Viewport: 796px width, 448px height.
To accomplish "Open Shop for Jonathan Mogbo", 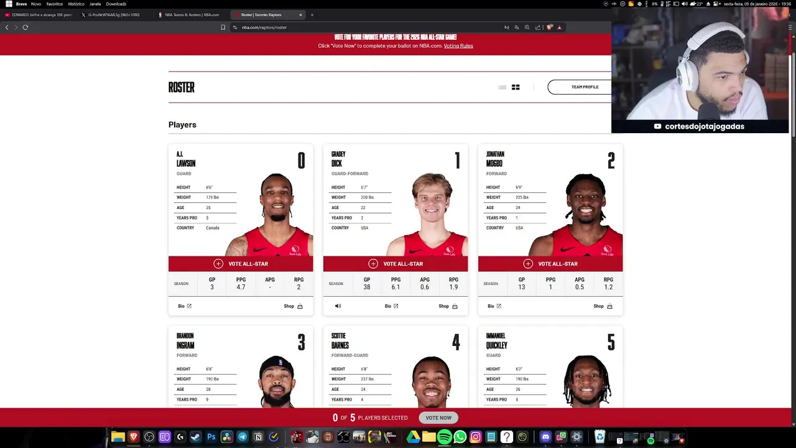I will tap(603, 306).
